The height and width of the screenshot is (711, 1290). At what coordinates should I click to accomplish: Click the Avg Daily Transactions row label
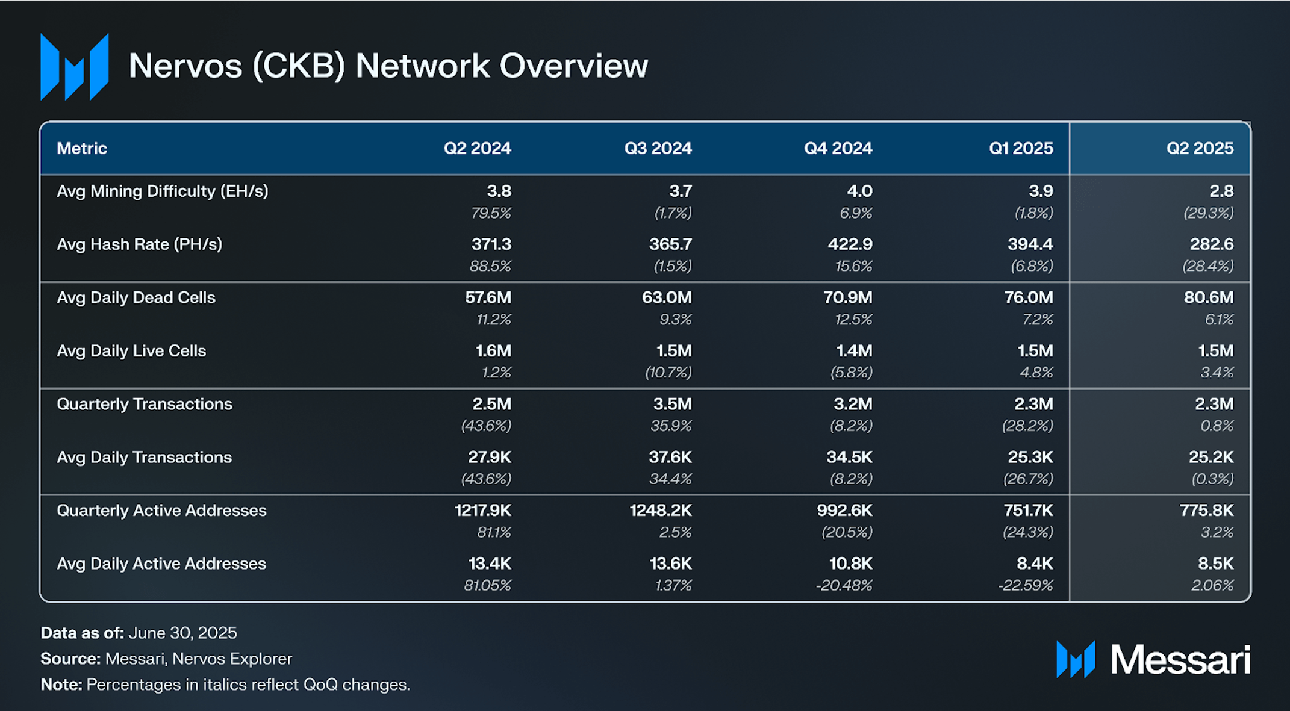[x=145, y=458]
